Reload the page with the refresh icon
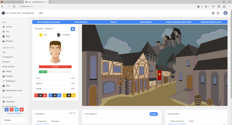Viewport: 232px width, 125px height. 14,7
